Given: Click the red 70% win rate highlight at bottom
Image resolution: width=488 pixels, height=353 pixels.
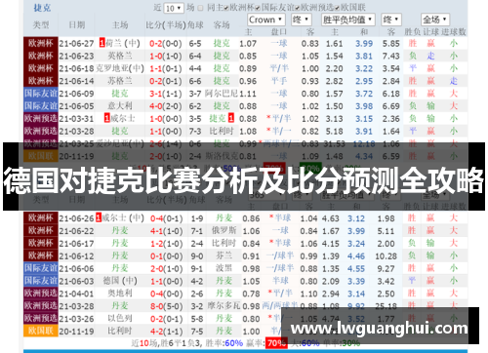Looking at the screenshot, I should pos(276,343).
